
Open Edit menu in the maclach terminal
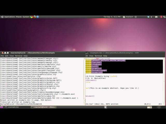pyautogui.click(x=6, y=56)
